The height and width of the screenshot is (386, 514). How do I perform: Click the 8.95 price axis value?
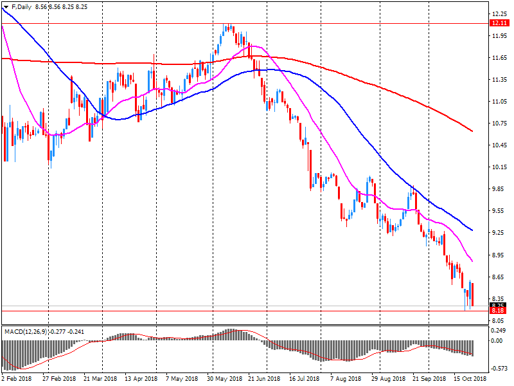[500, 255]
